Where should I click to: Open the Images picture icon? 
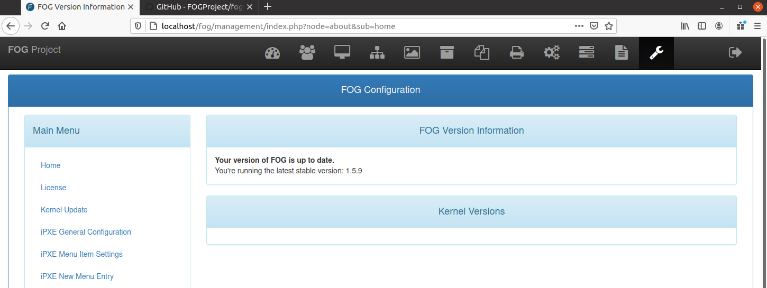point(412,52)
